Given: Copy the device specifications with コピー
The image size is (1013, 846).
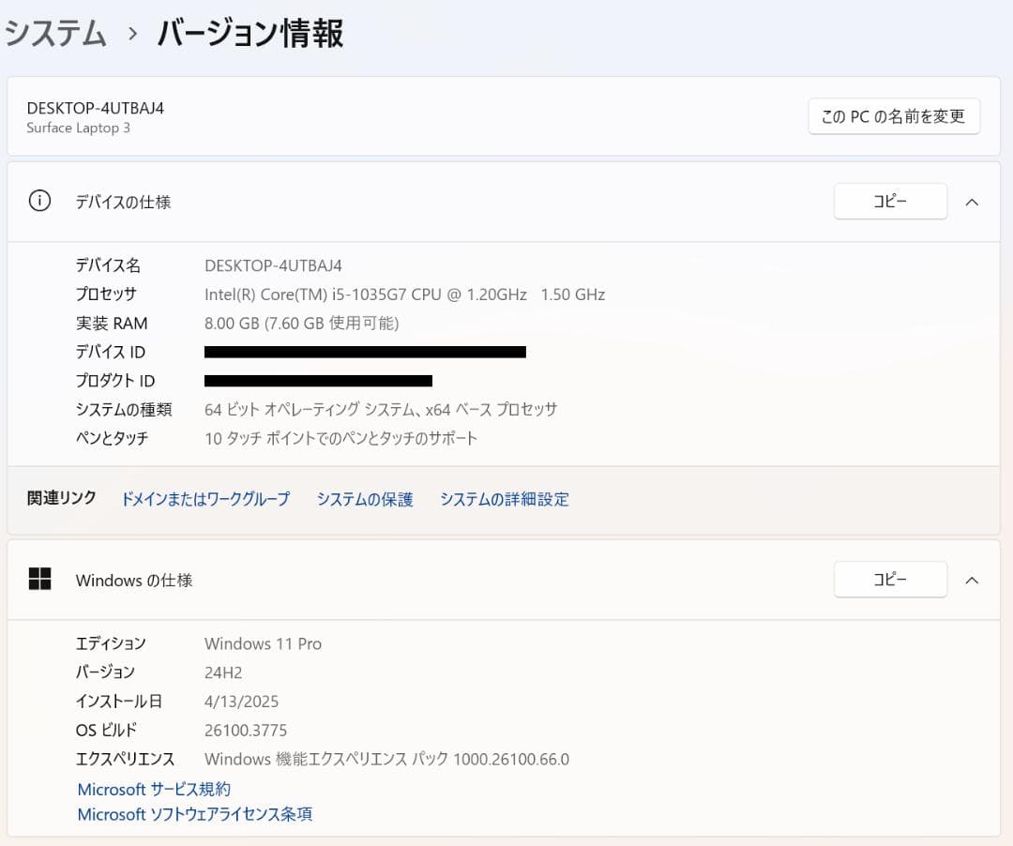Looking at the screenshot, I should 889,201.
